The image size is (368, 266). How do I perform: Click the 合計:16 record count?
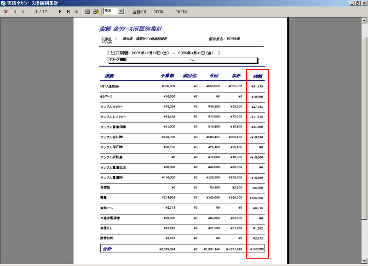pyautogui.click(x=139, y=12)
